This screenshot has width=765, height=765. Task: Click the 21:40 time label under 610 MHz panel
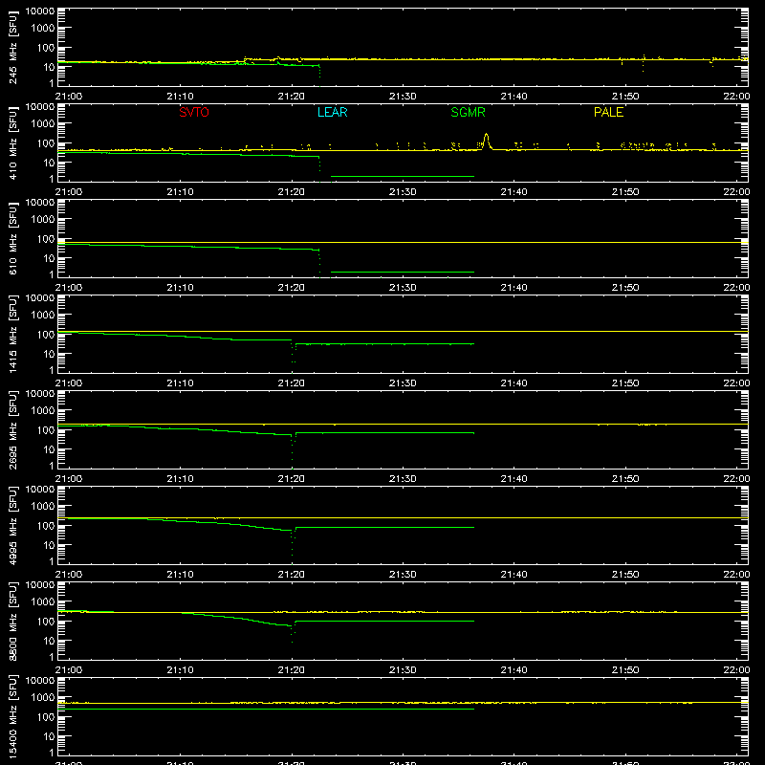pyautogui.click(x=514, y=288)
